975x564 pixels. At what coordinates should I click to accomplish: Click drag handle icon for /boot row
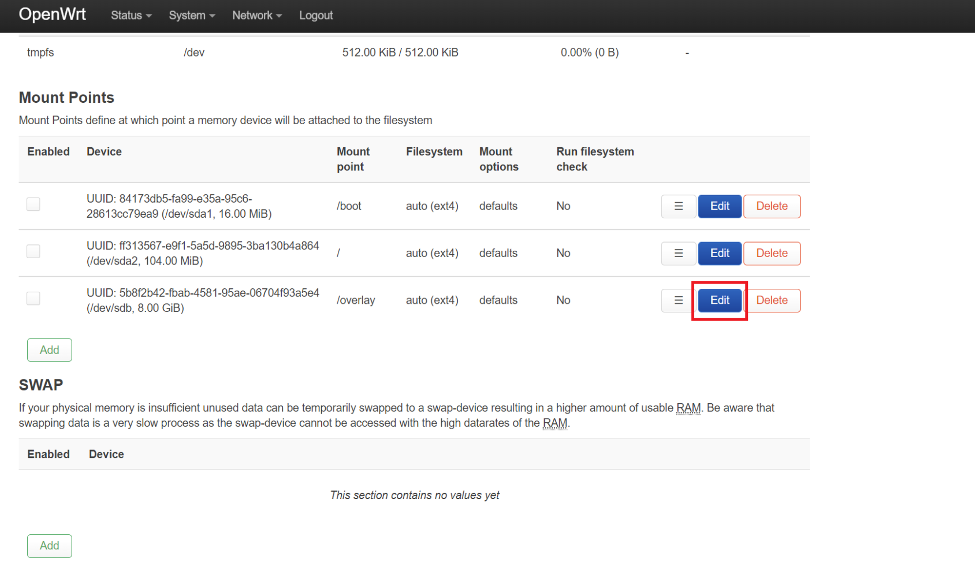(x=678, y=207)
